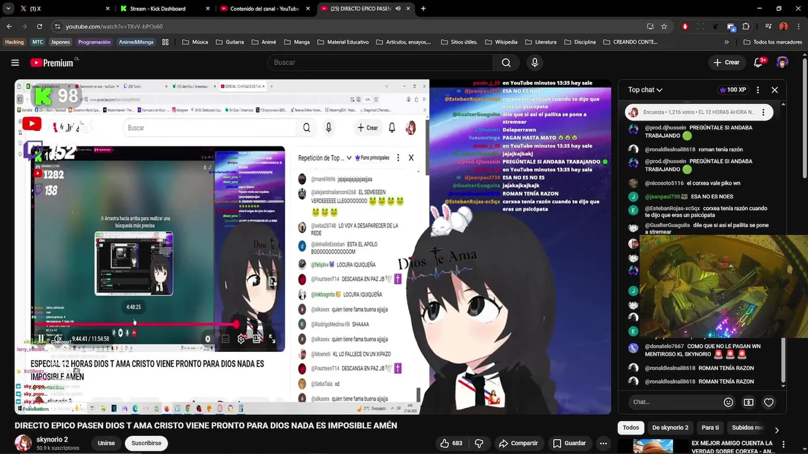Open the 100 XP points badge
Viewport: 808px width, 454px height.
point(732,90)
